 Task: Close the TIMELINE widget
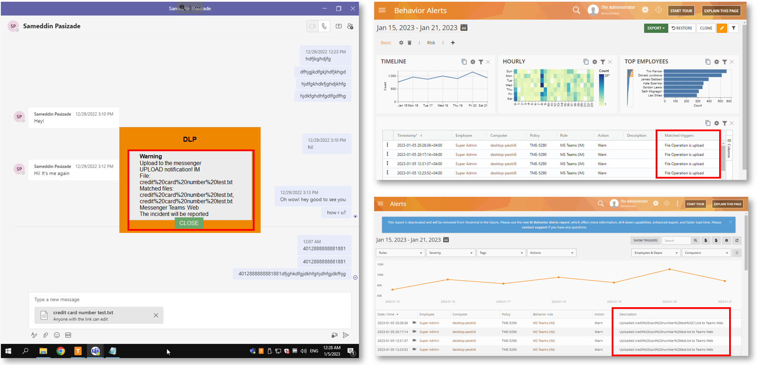(488, 62)
